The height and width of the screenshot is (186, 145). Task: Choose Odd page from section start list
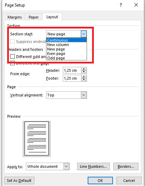(x=67, y=58)
